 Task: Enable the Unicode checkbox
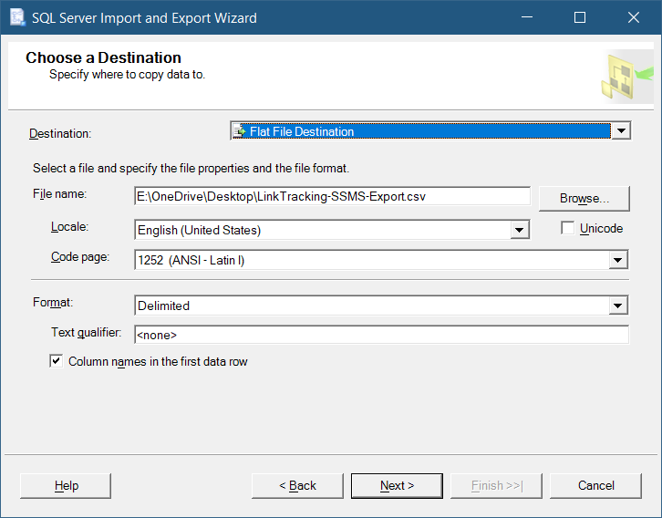(x=567, y=228)
